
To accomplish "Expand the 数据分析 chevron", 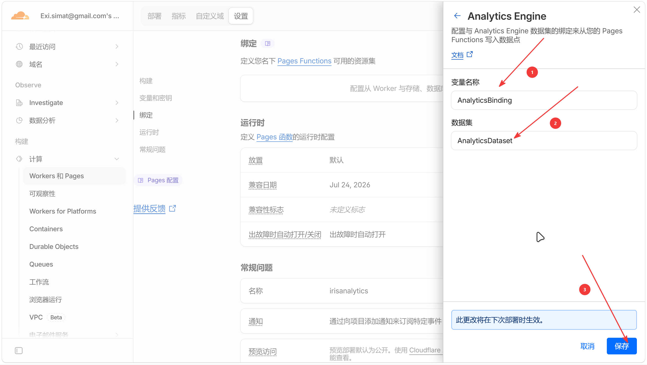I will click(x=117, y=120).
